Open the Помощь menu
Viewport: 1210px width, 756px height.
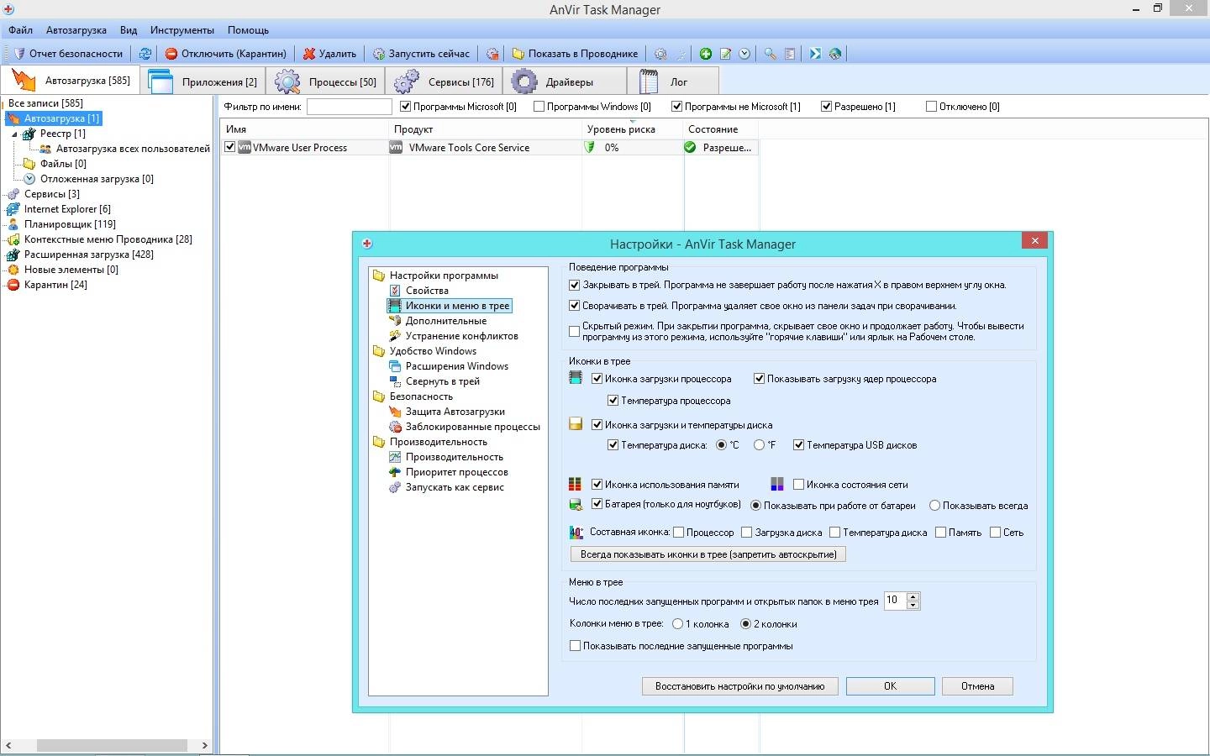(248, 30)
